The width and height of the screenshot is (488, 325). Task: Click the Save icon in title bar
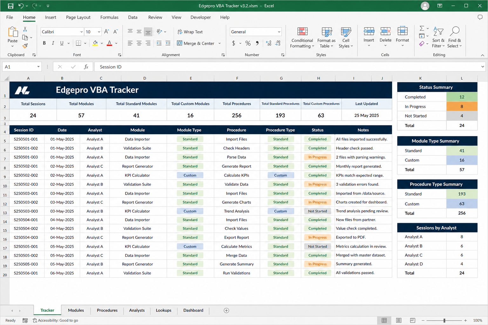point(10,6)
